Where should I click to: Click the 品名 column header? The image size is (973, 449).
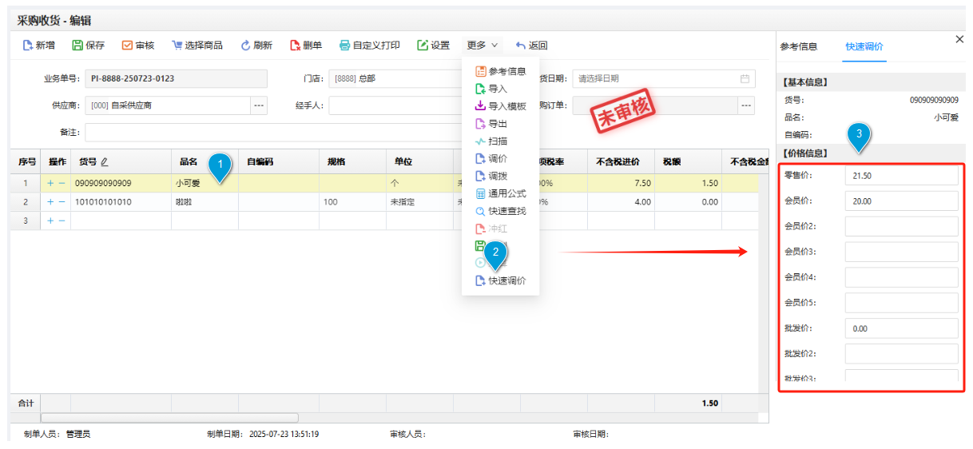tap(205, 161)
